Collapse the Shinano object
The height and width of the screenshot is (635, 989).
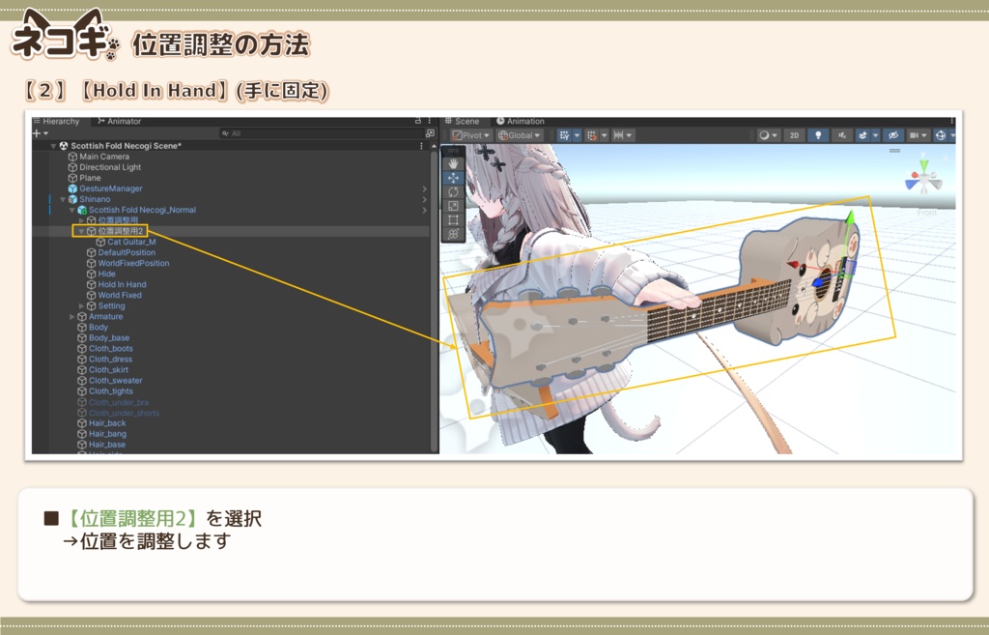(x=63, y=199)
